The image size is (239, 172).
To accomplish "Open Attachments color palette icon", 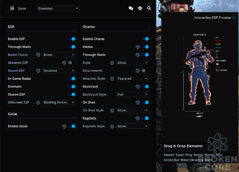I will [x=137, y=71].
